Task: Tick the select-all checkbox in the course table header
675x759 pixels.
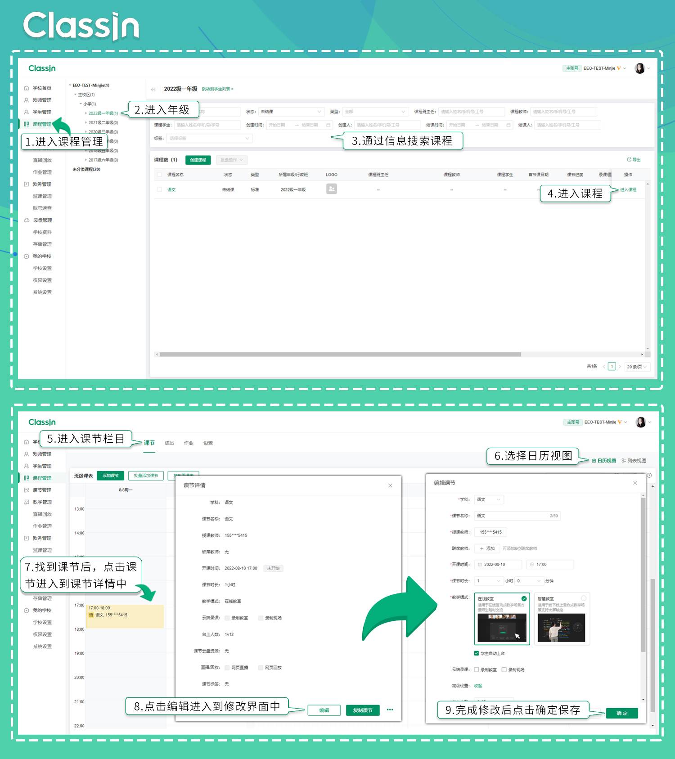Action: 159,175
